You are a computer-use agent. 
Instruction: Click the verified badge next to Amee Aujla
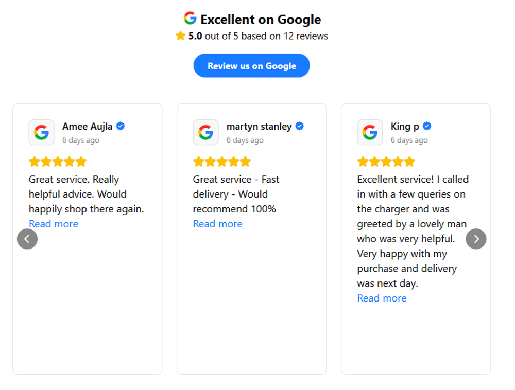[120, 126]
